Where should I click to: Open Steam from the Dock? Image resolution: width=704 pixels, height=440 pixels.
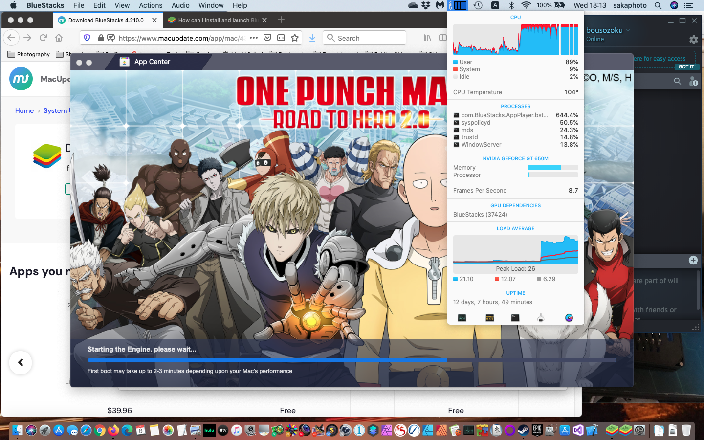(524, 430)
